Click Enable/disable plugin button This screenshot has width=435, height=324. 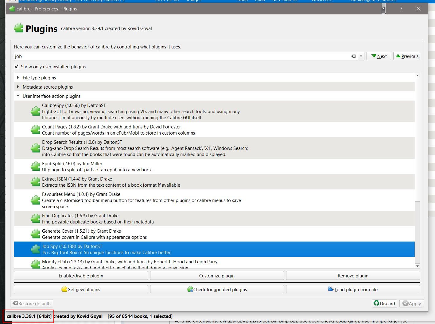coord(81,276)
